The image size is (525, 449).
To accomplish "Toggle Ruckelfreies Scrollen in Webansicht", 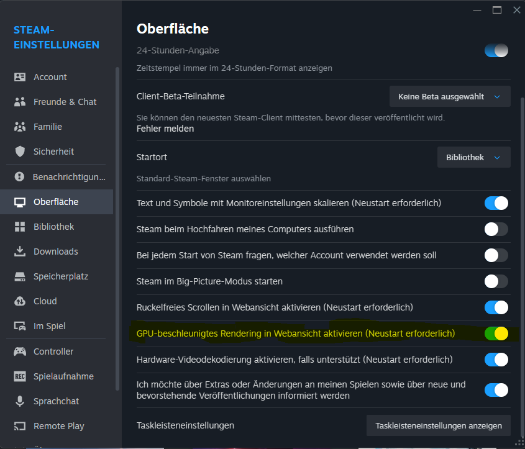I will point(496,307).
